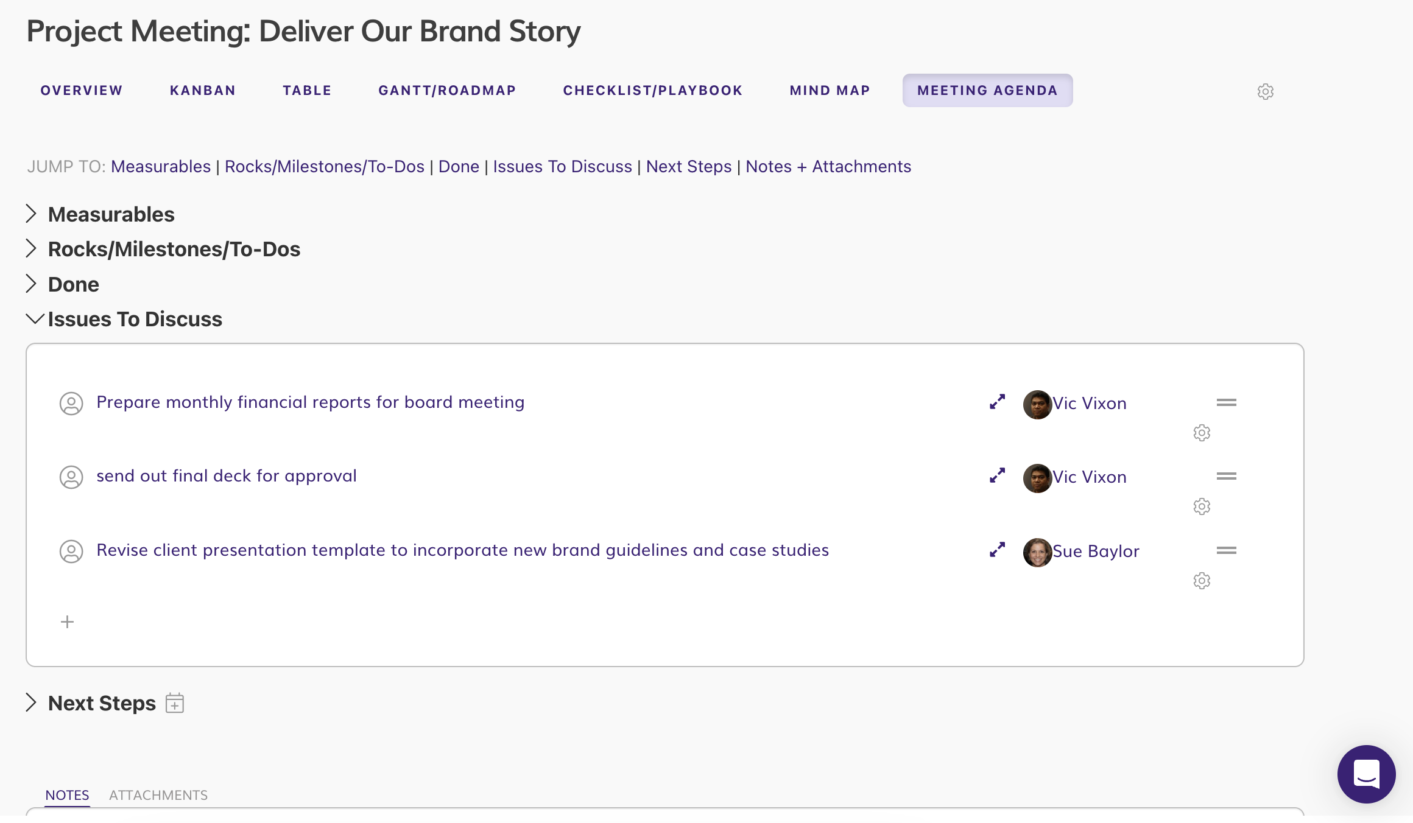Open the chat support bubble
Screen dimensions: 1413x823
pos(1366,774)
